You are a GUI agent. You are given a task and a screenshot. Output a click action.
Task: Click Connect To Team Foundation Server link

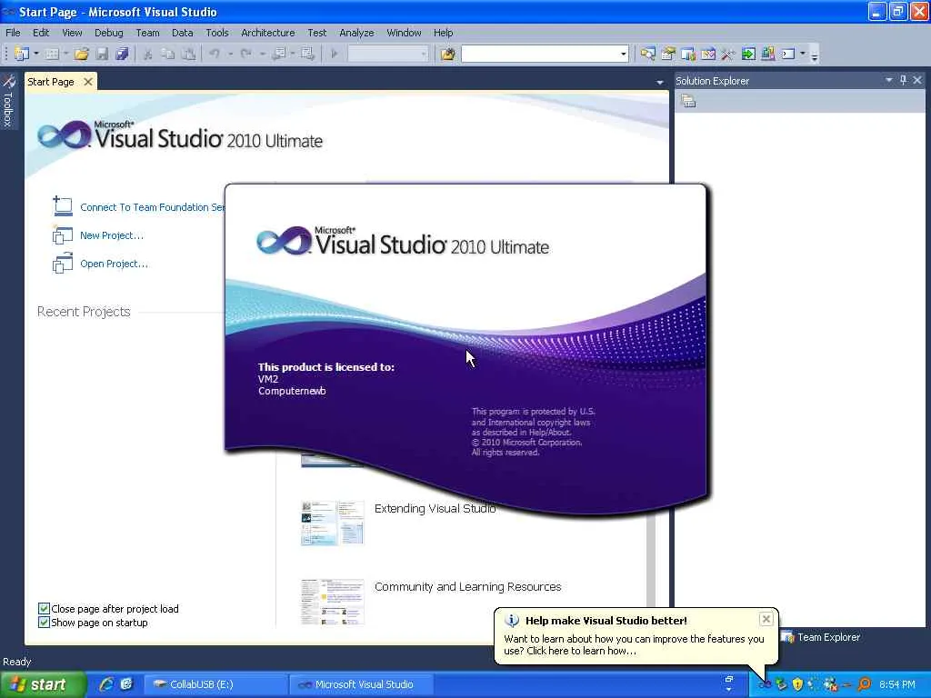tap(152, 207)
